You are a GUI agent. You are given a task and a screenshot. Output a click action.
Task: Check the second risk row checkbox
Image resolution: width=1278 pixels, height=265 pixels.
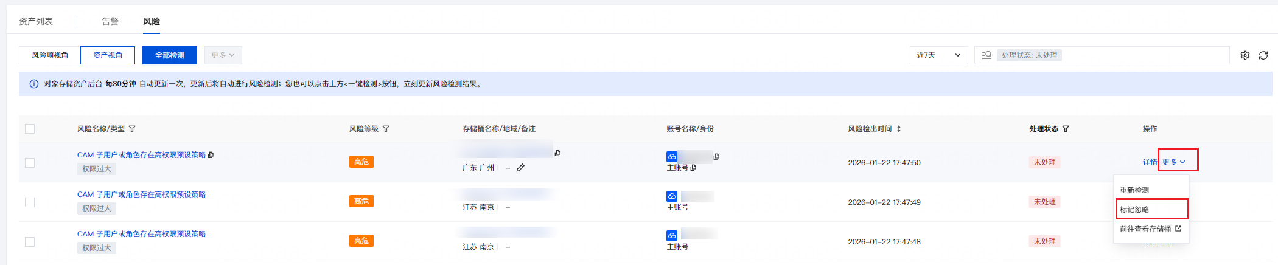coord(30,202)
